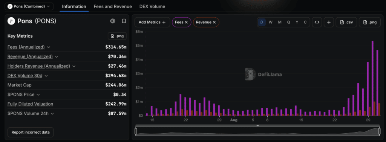Click the $244.06m market cap value
Image resolution: width=386 pixels, height=142 pixels.
pos(116,85)
